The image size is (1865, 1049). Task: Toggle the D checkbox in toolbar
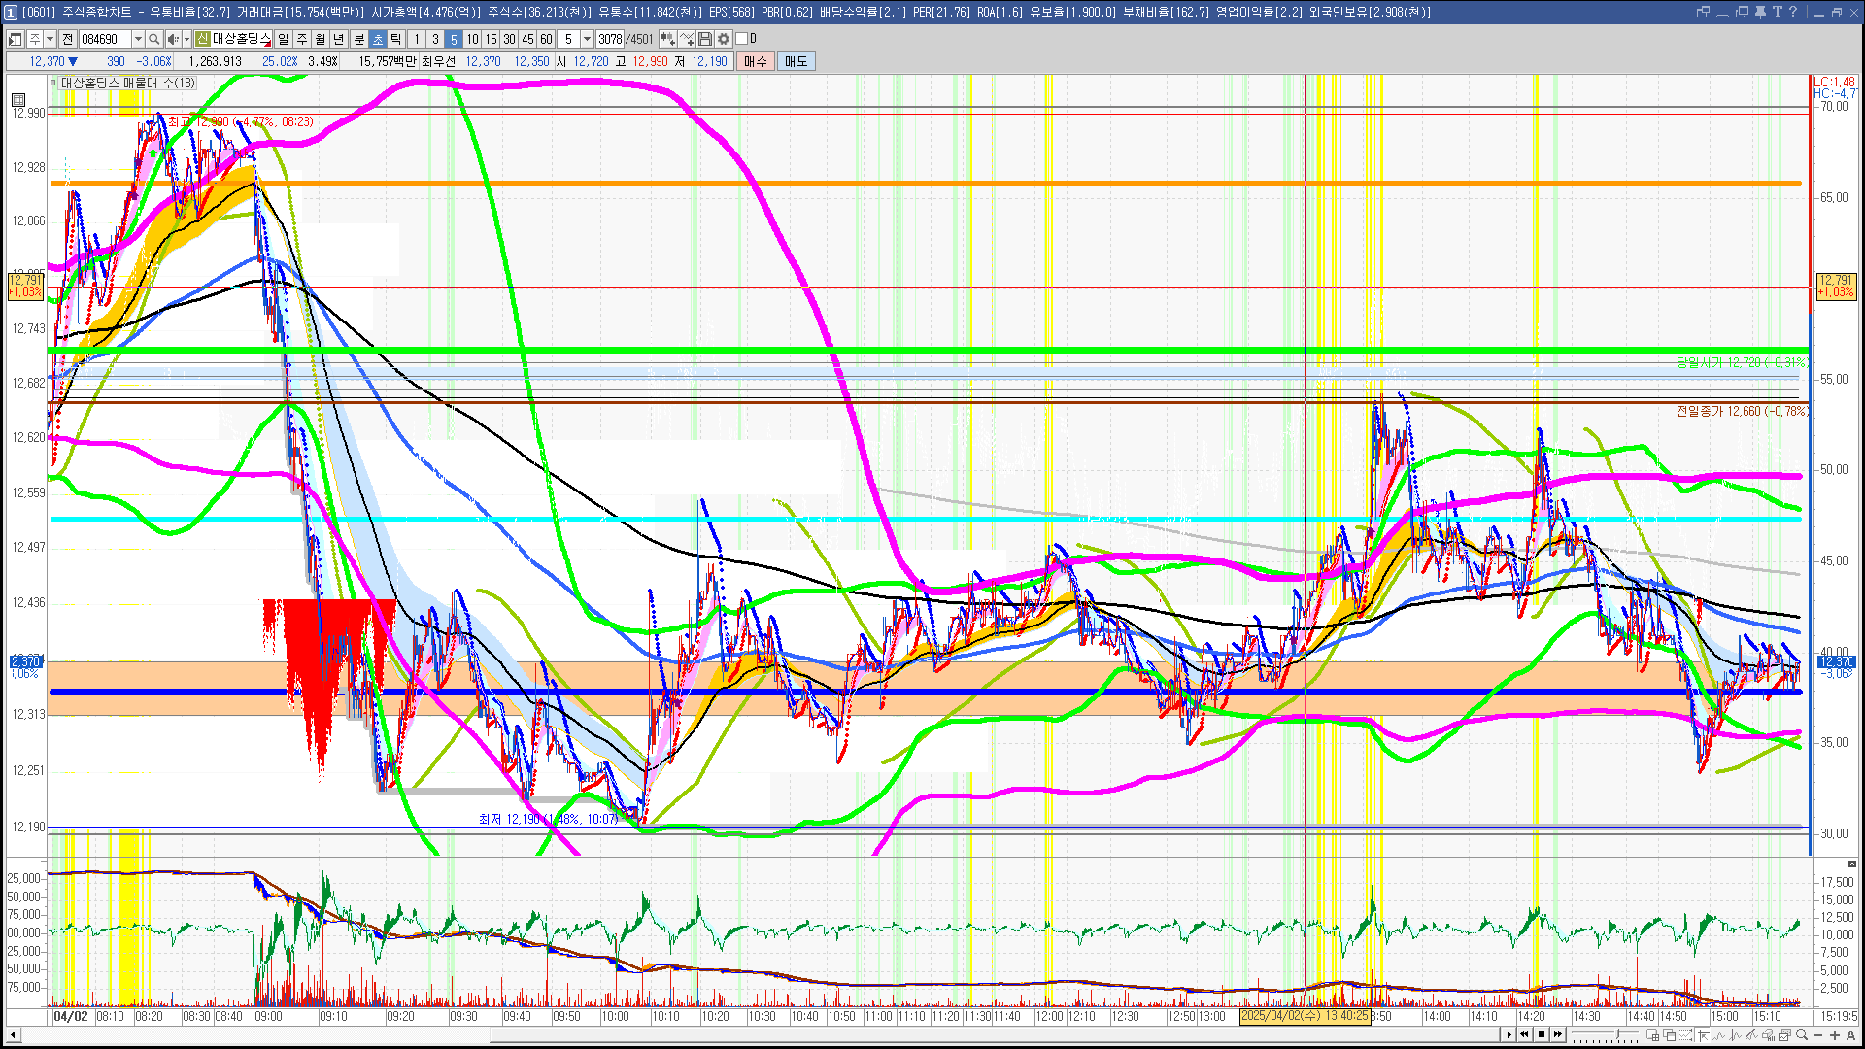pos(741,39)
